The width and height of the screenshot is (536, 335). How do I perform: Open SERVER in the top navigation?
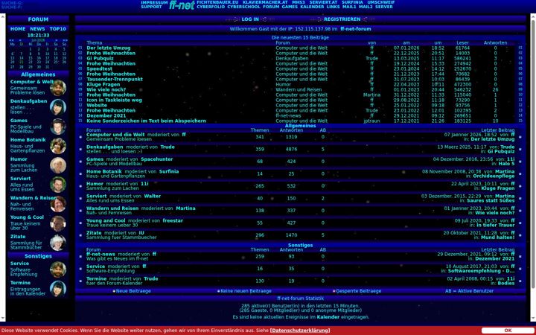384,7
